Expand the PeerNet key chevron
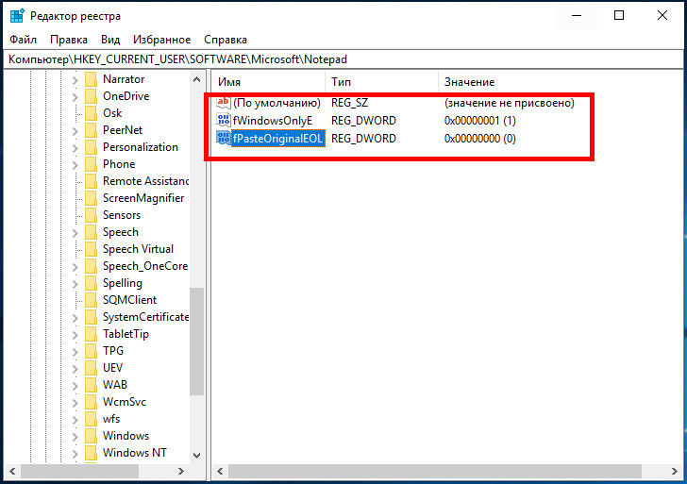The image size is (687, 484). tap(75, 131)
